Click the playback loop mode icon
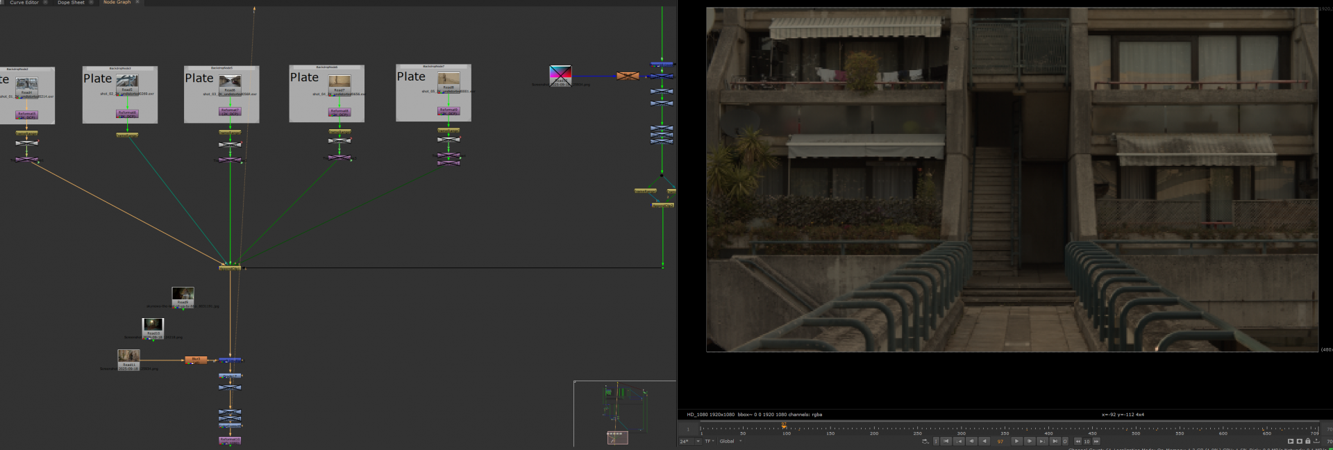The height and width of the screenshot is (450, 1333). click(x=925, y=441)
